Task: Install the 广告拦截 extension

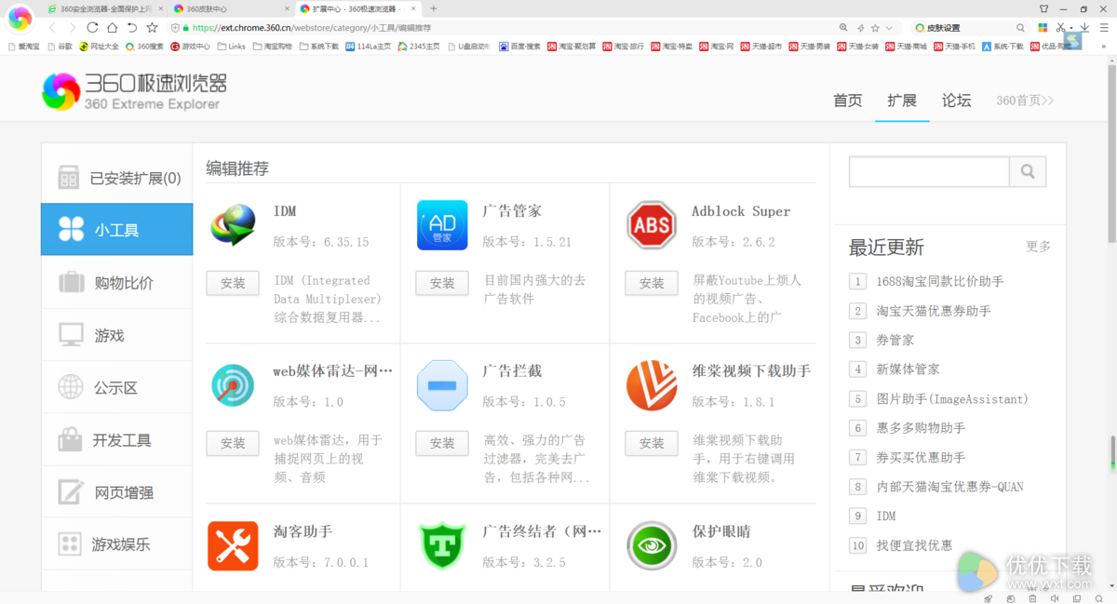Action: click(x=442, y=443)
